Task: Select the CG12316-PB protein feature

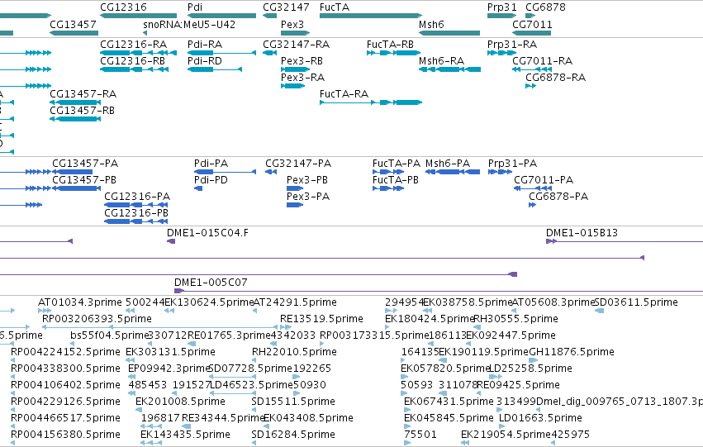Action: (x=135, y=221)
